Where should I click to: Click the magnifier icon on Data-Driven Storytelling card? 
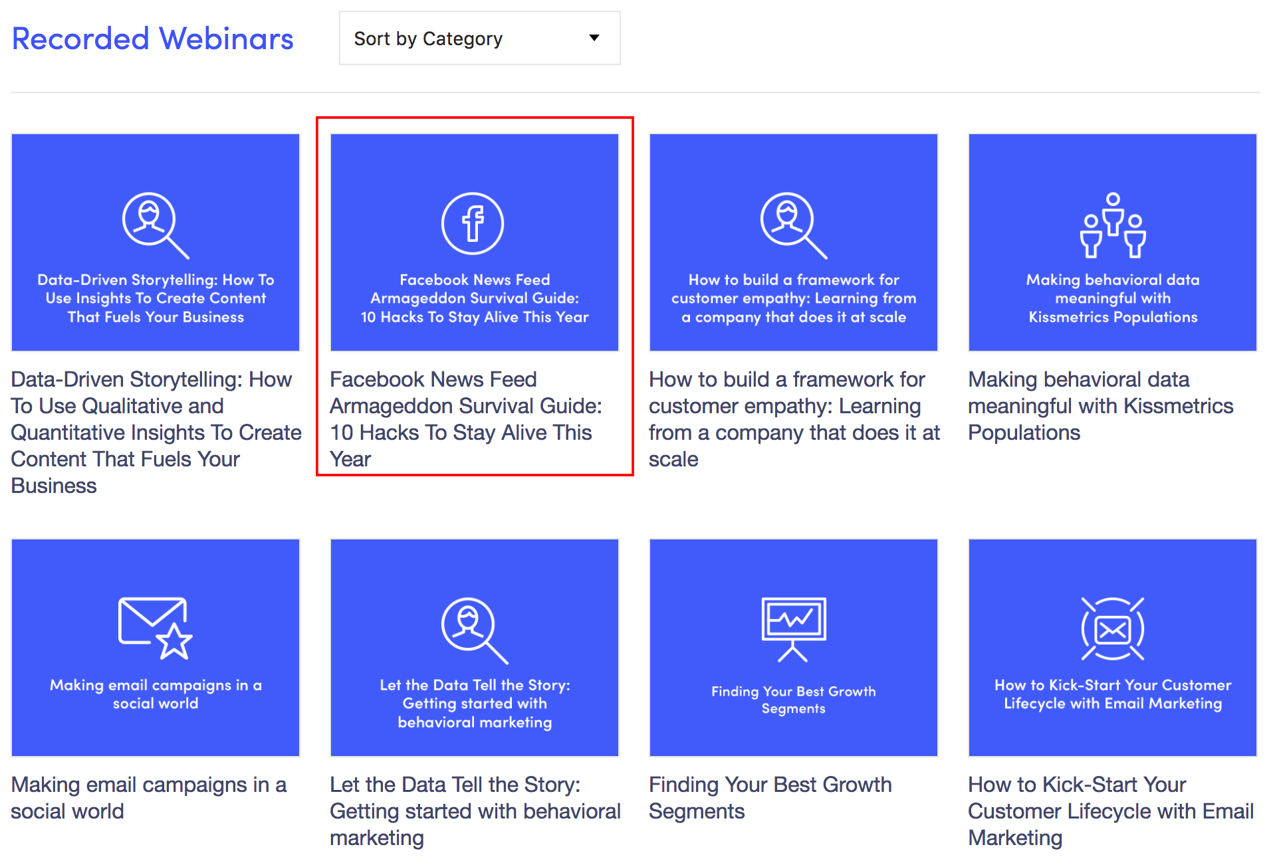tap(156, 225)
